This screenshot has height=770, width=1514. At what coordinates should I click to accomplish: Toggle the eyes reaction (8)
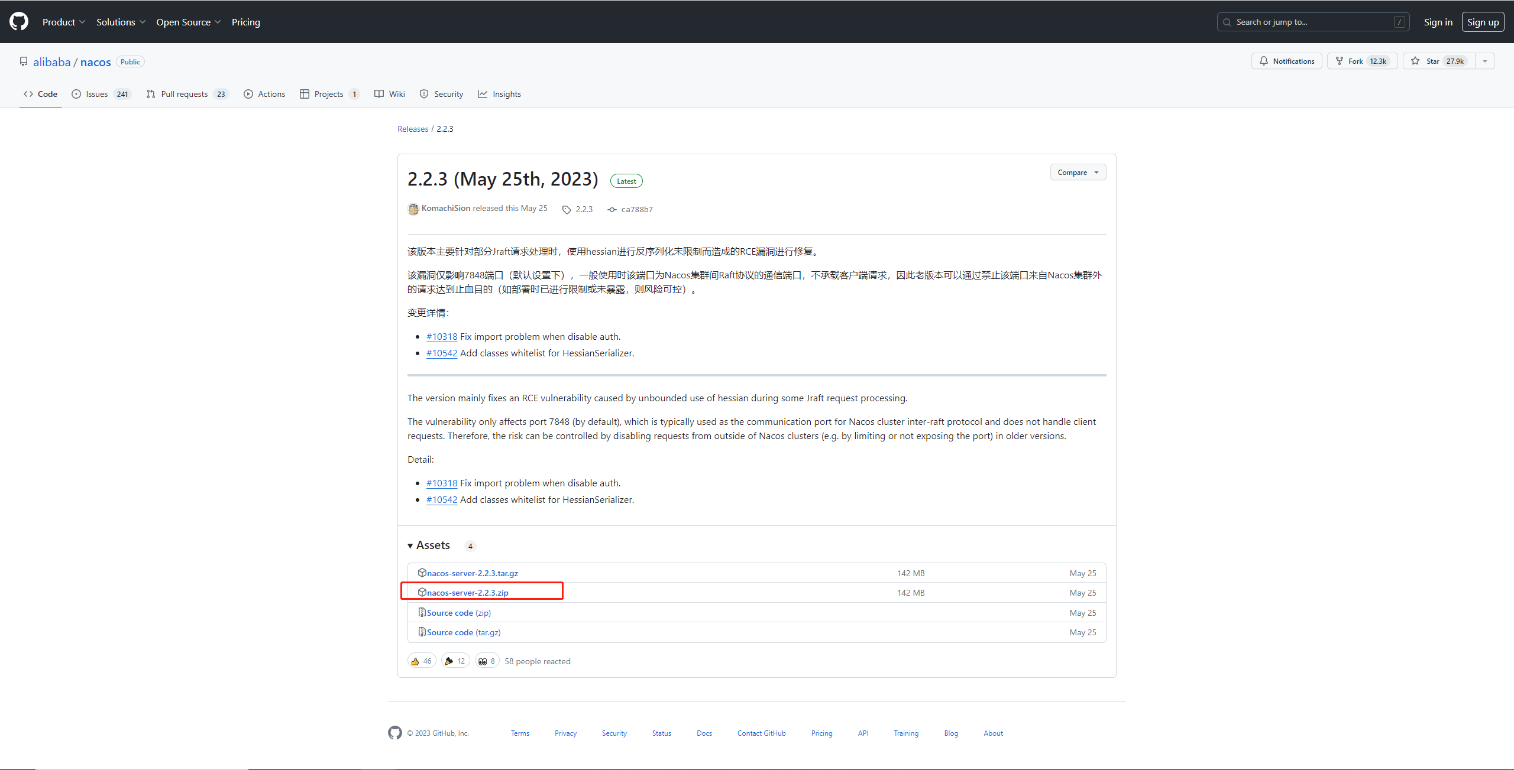point(487,661)
